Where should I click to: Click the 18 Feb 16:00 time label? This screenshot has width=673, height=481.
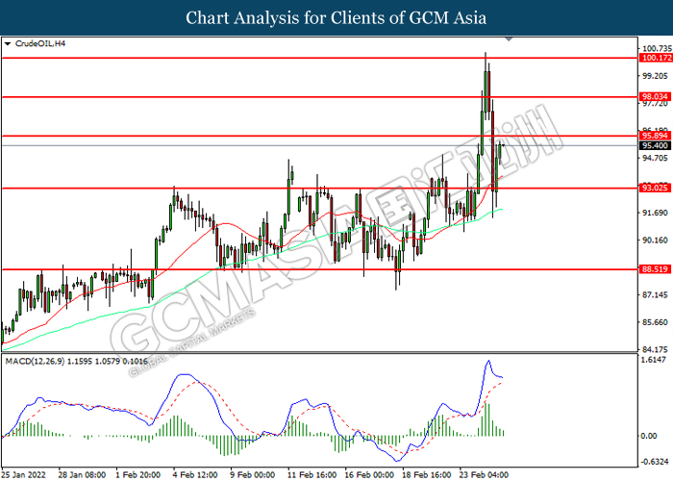click(x=426, y=474)
